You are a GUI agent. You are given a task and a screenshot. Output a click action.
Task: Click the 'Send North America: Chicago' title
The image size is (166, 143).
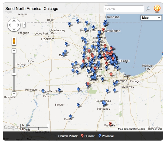(x=32, y=9)
